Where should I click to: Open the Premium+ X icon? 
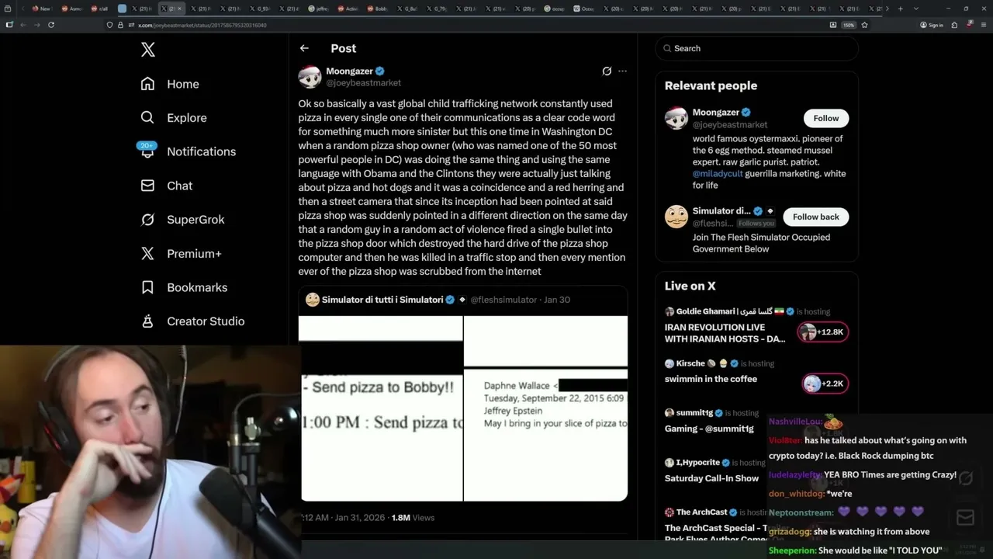coord(147,253)
